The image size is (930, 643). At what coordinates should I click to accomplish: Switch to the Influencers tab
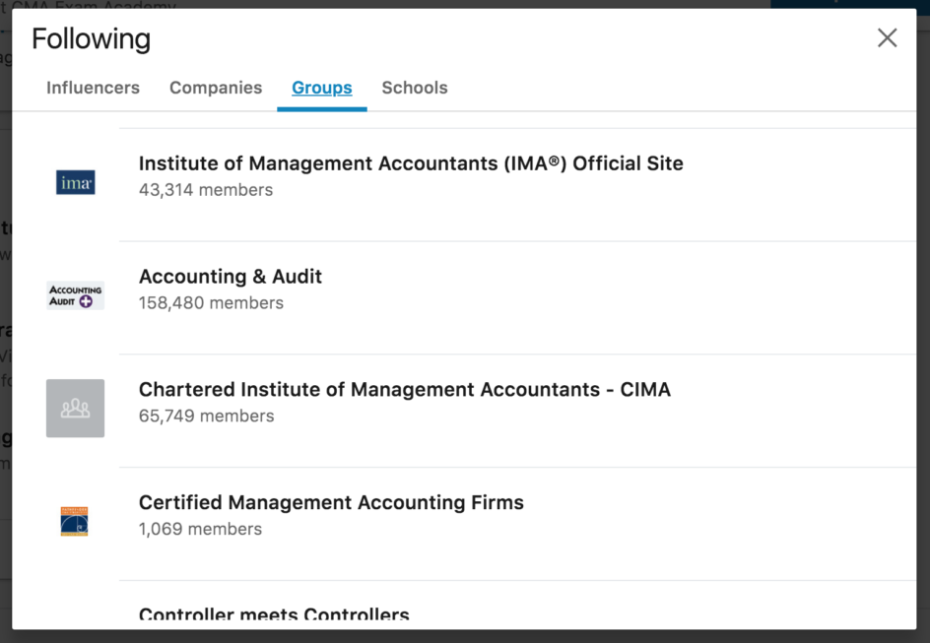(x=93, y=88)
